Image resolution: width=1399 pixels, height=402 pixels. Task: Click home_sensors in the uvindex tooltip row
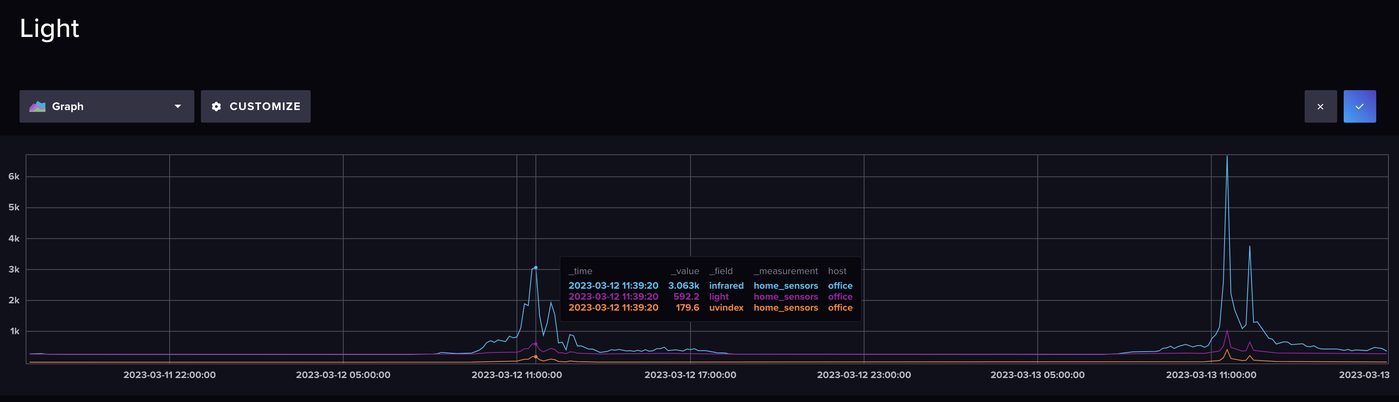(785, 308)
